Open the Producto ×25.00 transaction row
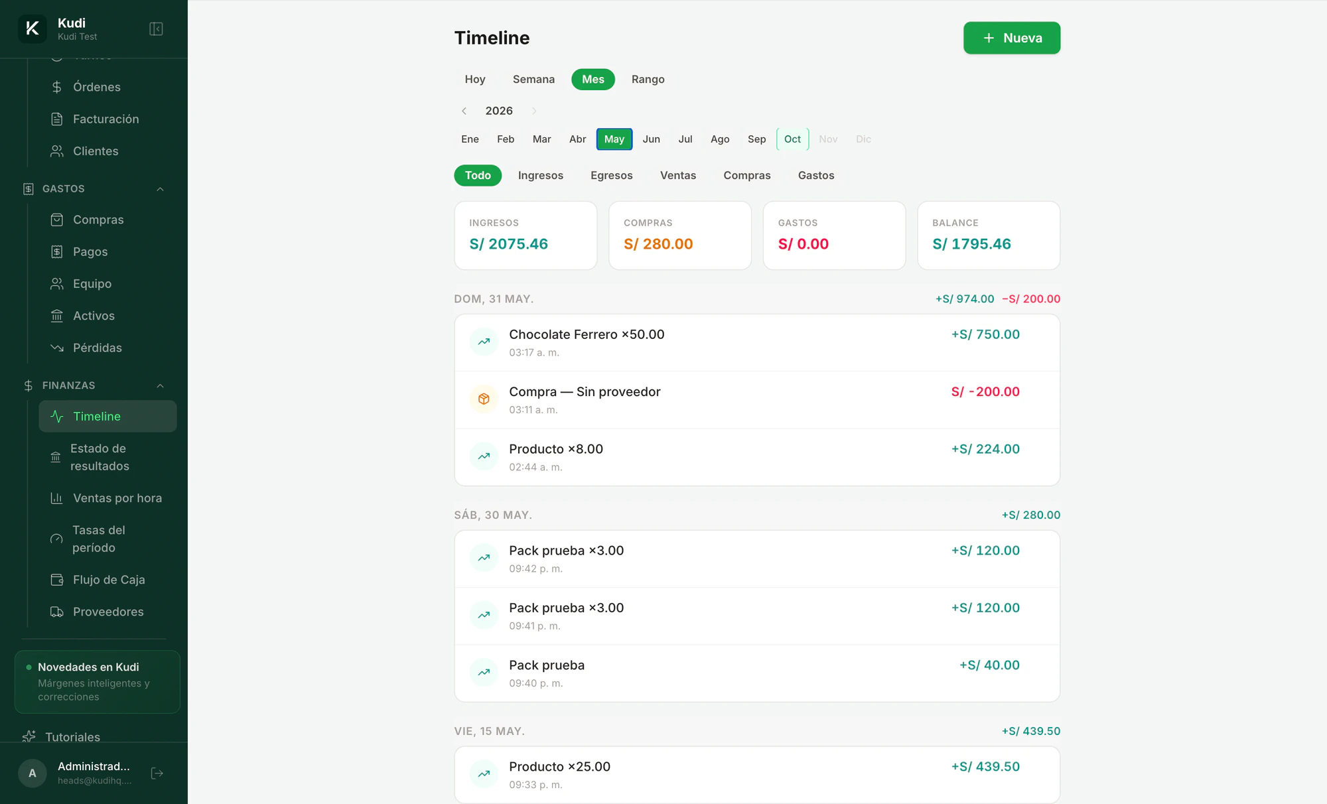Screen dimensions: 1327x804 click(757, 775)
